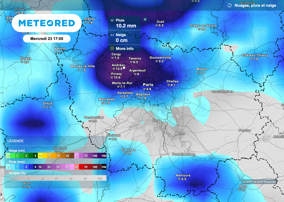
Task: Collapse the LÉGENDE panel header
Action: click(x=16, y=141)
